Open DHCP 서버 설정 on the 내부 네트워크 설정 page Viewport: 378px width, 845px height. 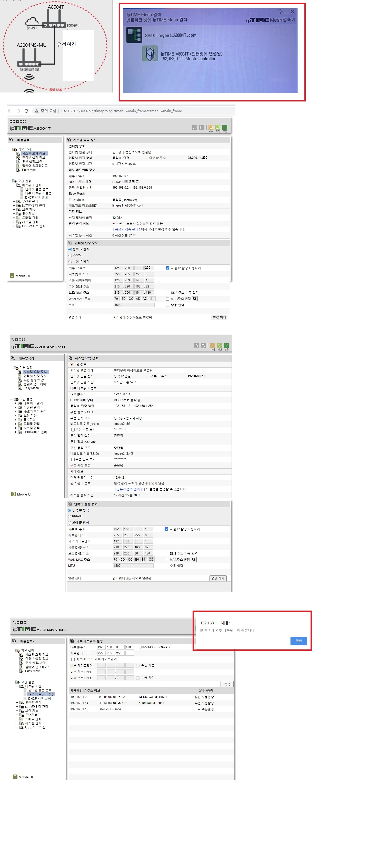39,698
